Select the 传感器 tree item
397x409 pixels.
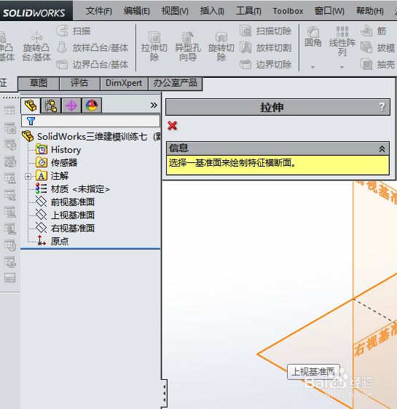pos(57,162)
